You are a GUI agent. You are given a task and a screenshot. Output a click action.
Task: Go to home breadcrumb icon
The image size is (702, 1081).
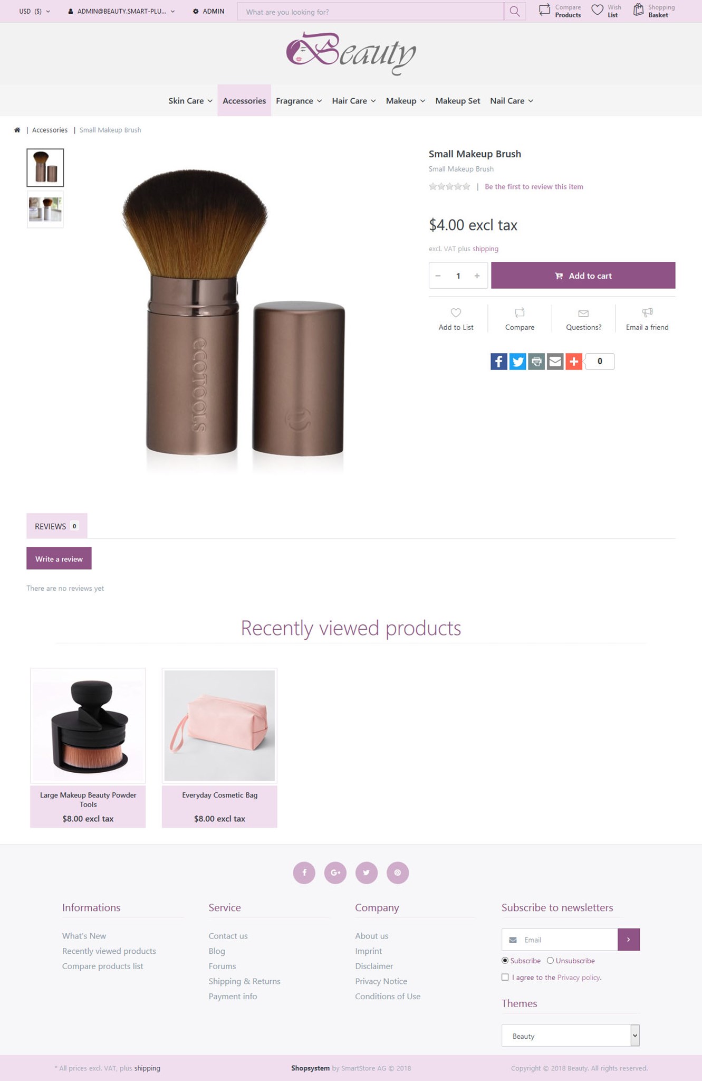[x=17, y=130]
